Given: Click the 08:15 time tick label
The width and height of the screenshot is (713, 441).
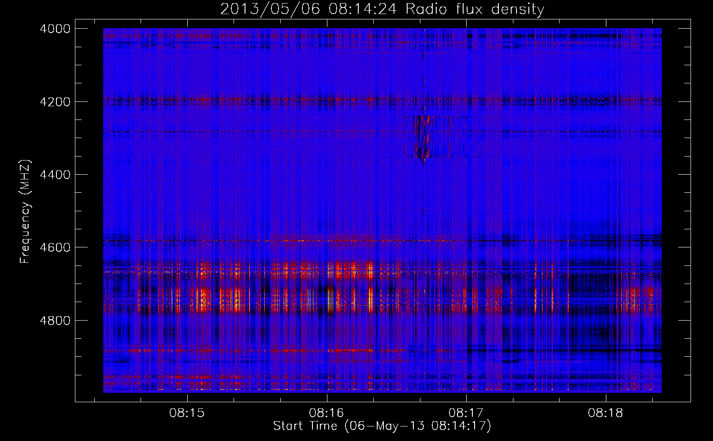Looking at the screenshot, I should pyautogui.click(x=187, y=413).
